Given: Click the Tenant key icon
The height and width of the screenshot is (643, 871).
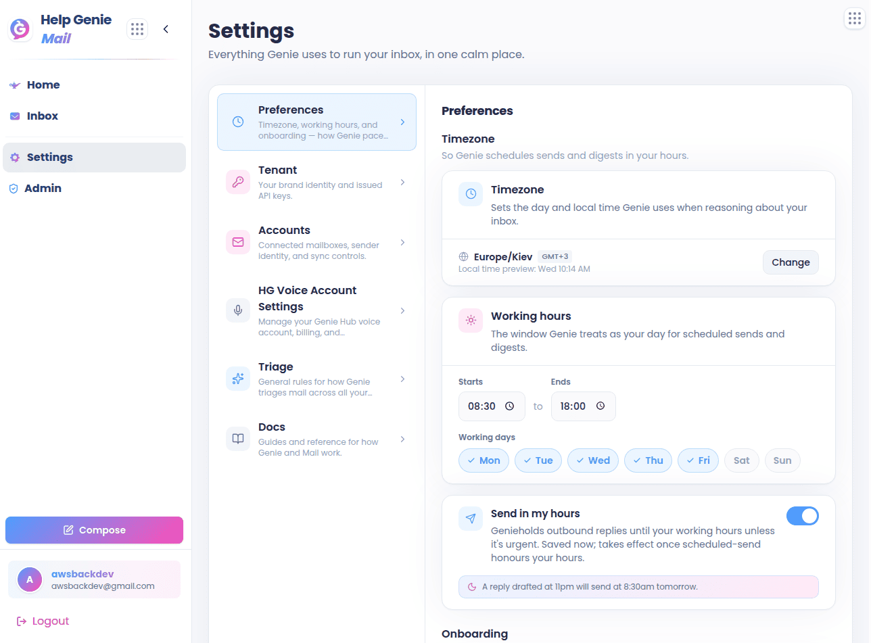Looking at the screenshot, I should 238,182.
